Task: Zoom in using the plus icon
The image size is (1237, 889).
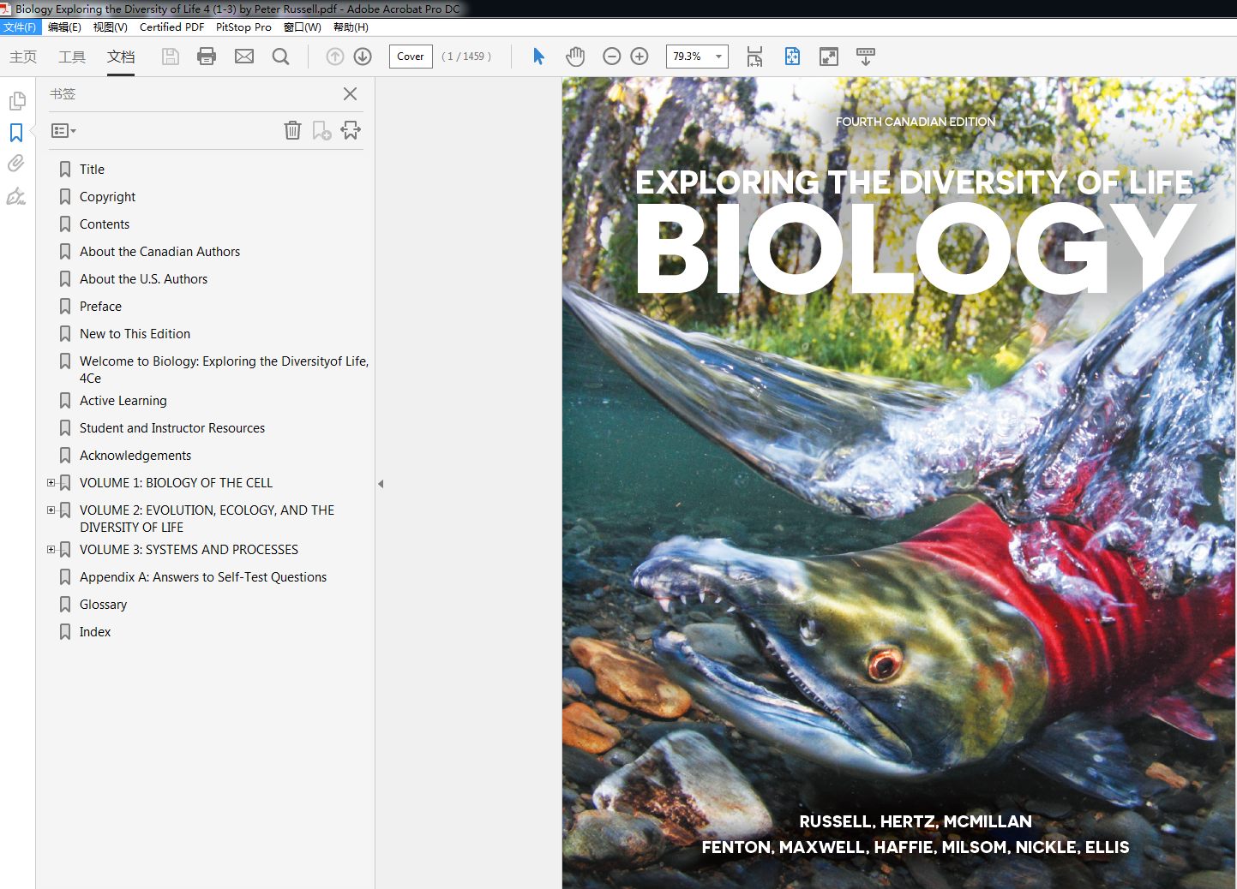Action: [x=639, y=56]
